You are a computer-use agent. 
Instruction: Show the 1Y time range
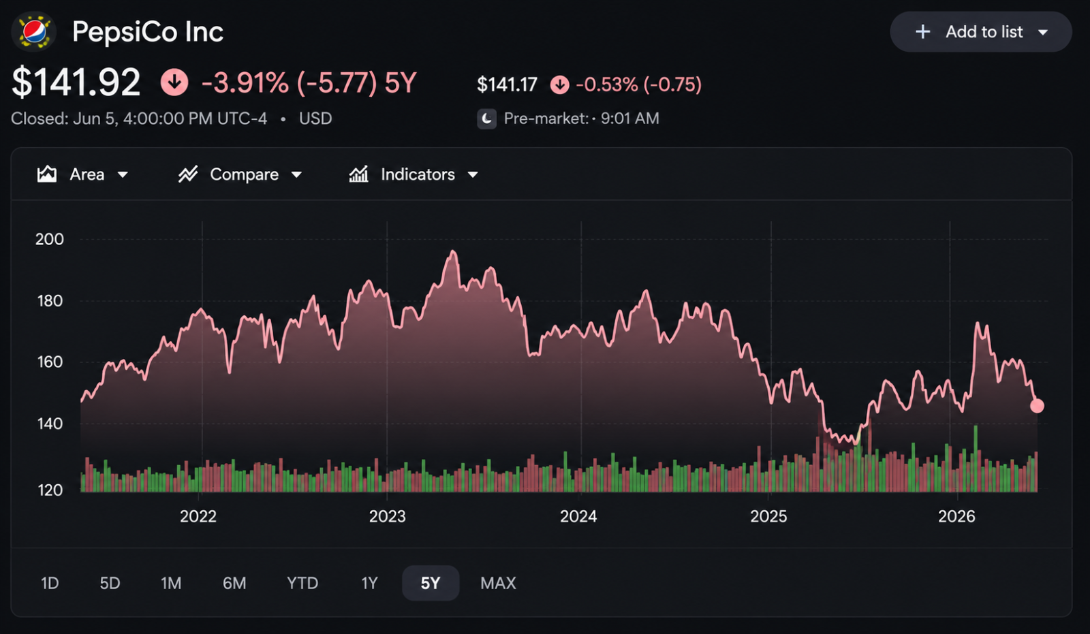pyautogui.click(x=369, y=583)
